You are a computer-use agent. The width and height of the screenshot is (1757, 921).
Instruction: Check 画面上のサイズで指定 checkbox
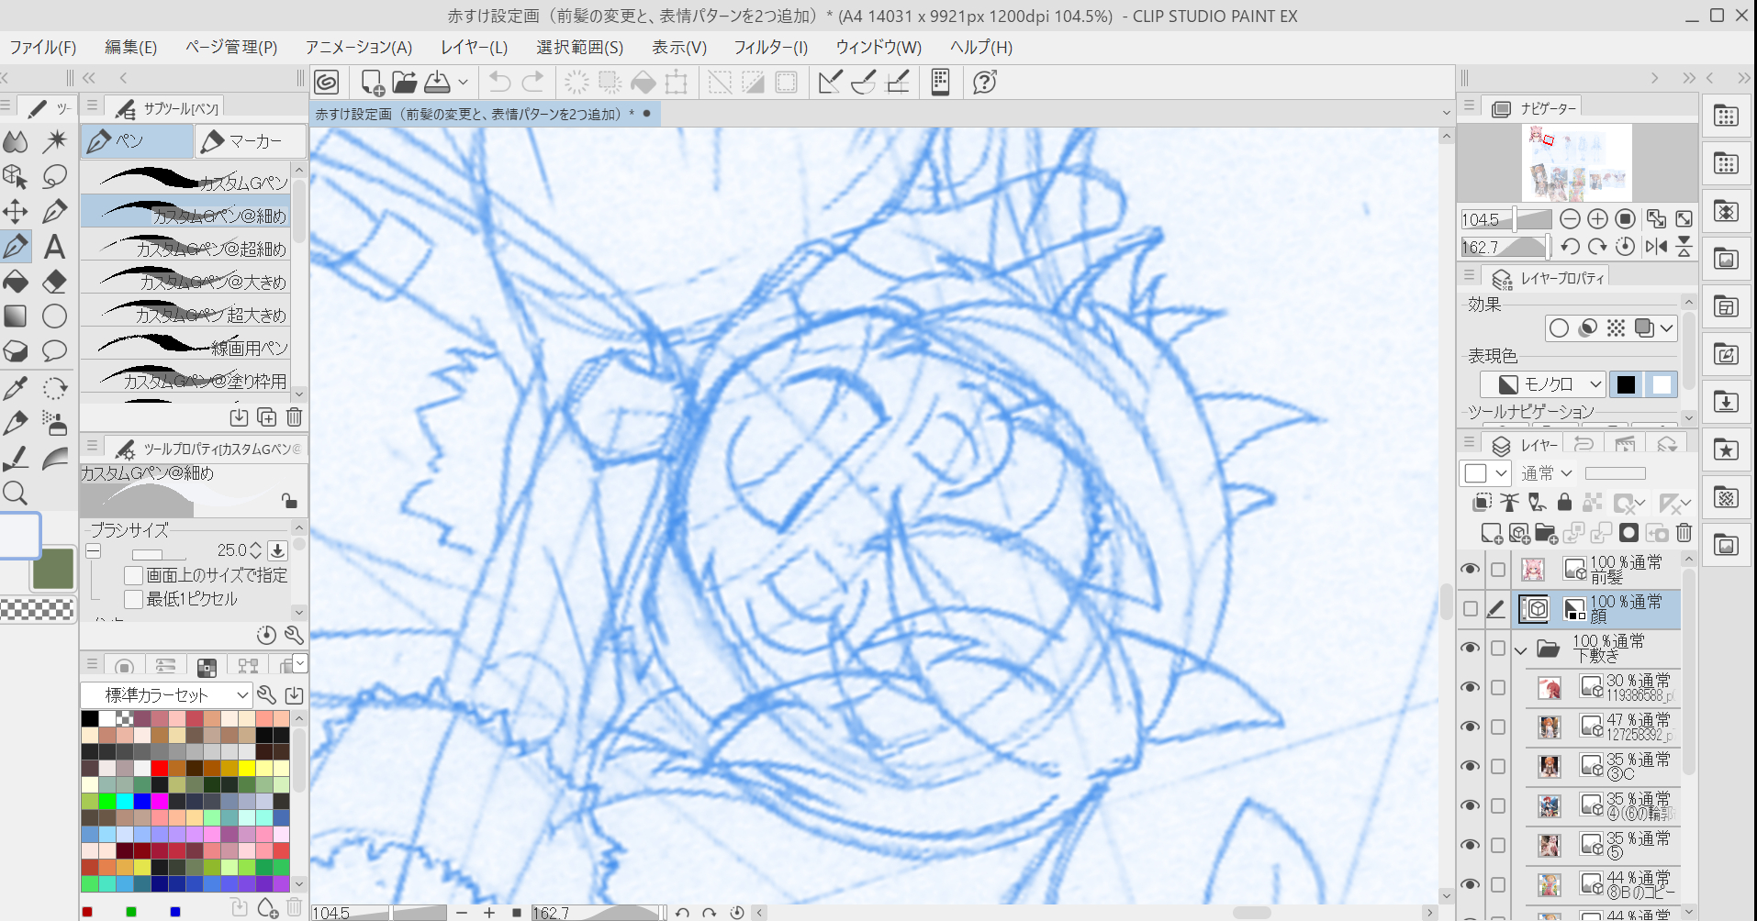click(133, 575)
